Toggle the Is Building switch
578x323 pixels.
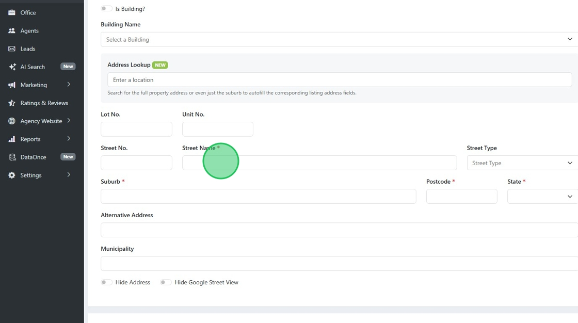(x=107, y=9)
